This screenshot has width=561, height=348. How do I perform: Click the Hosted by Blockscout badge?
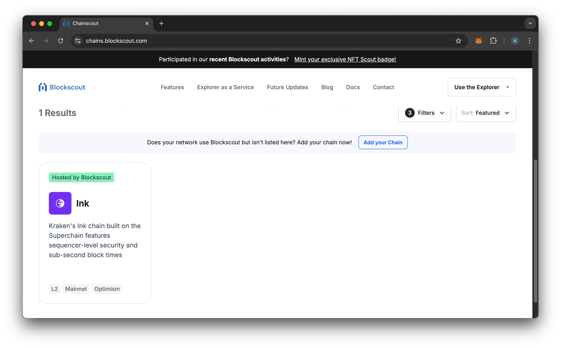[x=81, y=177]
